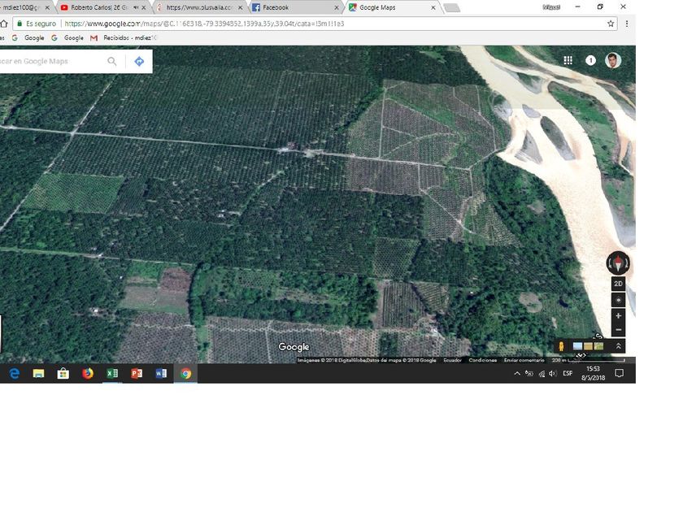This screenshot has width=683, height=512.
Task: Open Excel from the taskbar
Action: click(x=112, y=374)
